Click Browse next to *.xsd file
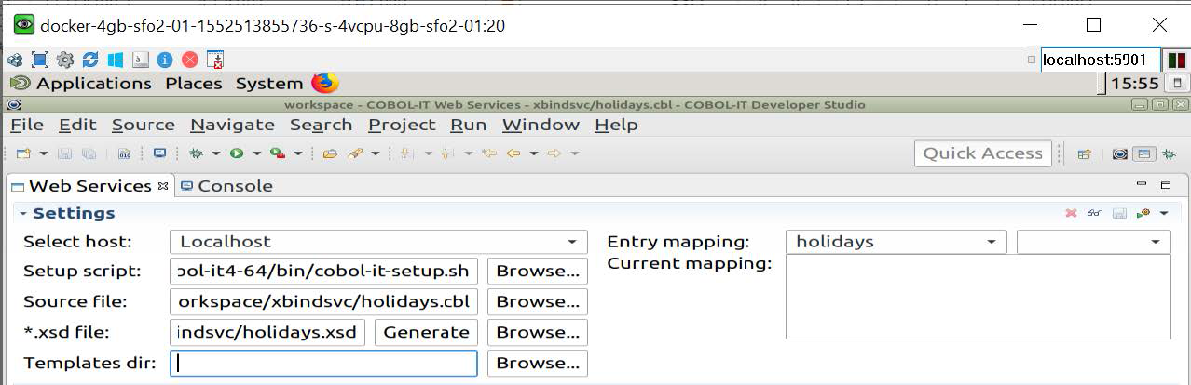The image size is (1191, 385). pos(538,332)
